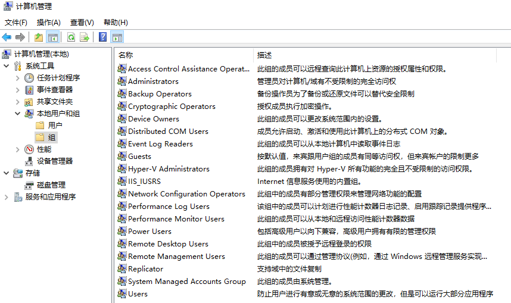Click the Refresh toolbar icon

pos(71,37)
